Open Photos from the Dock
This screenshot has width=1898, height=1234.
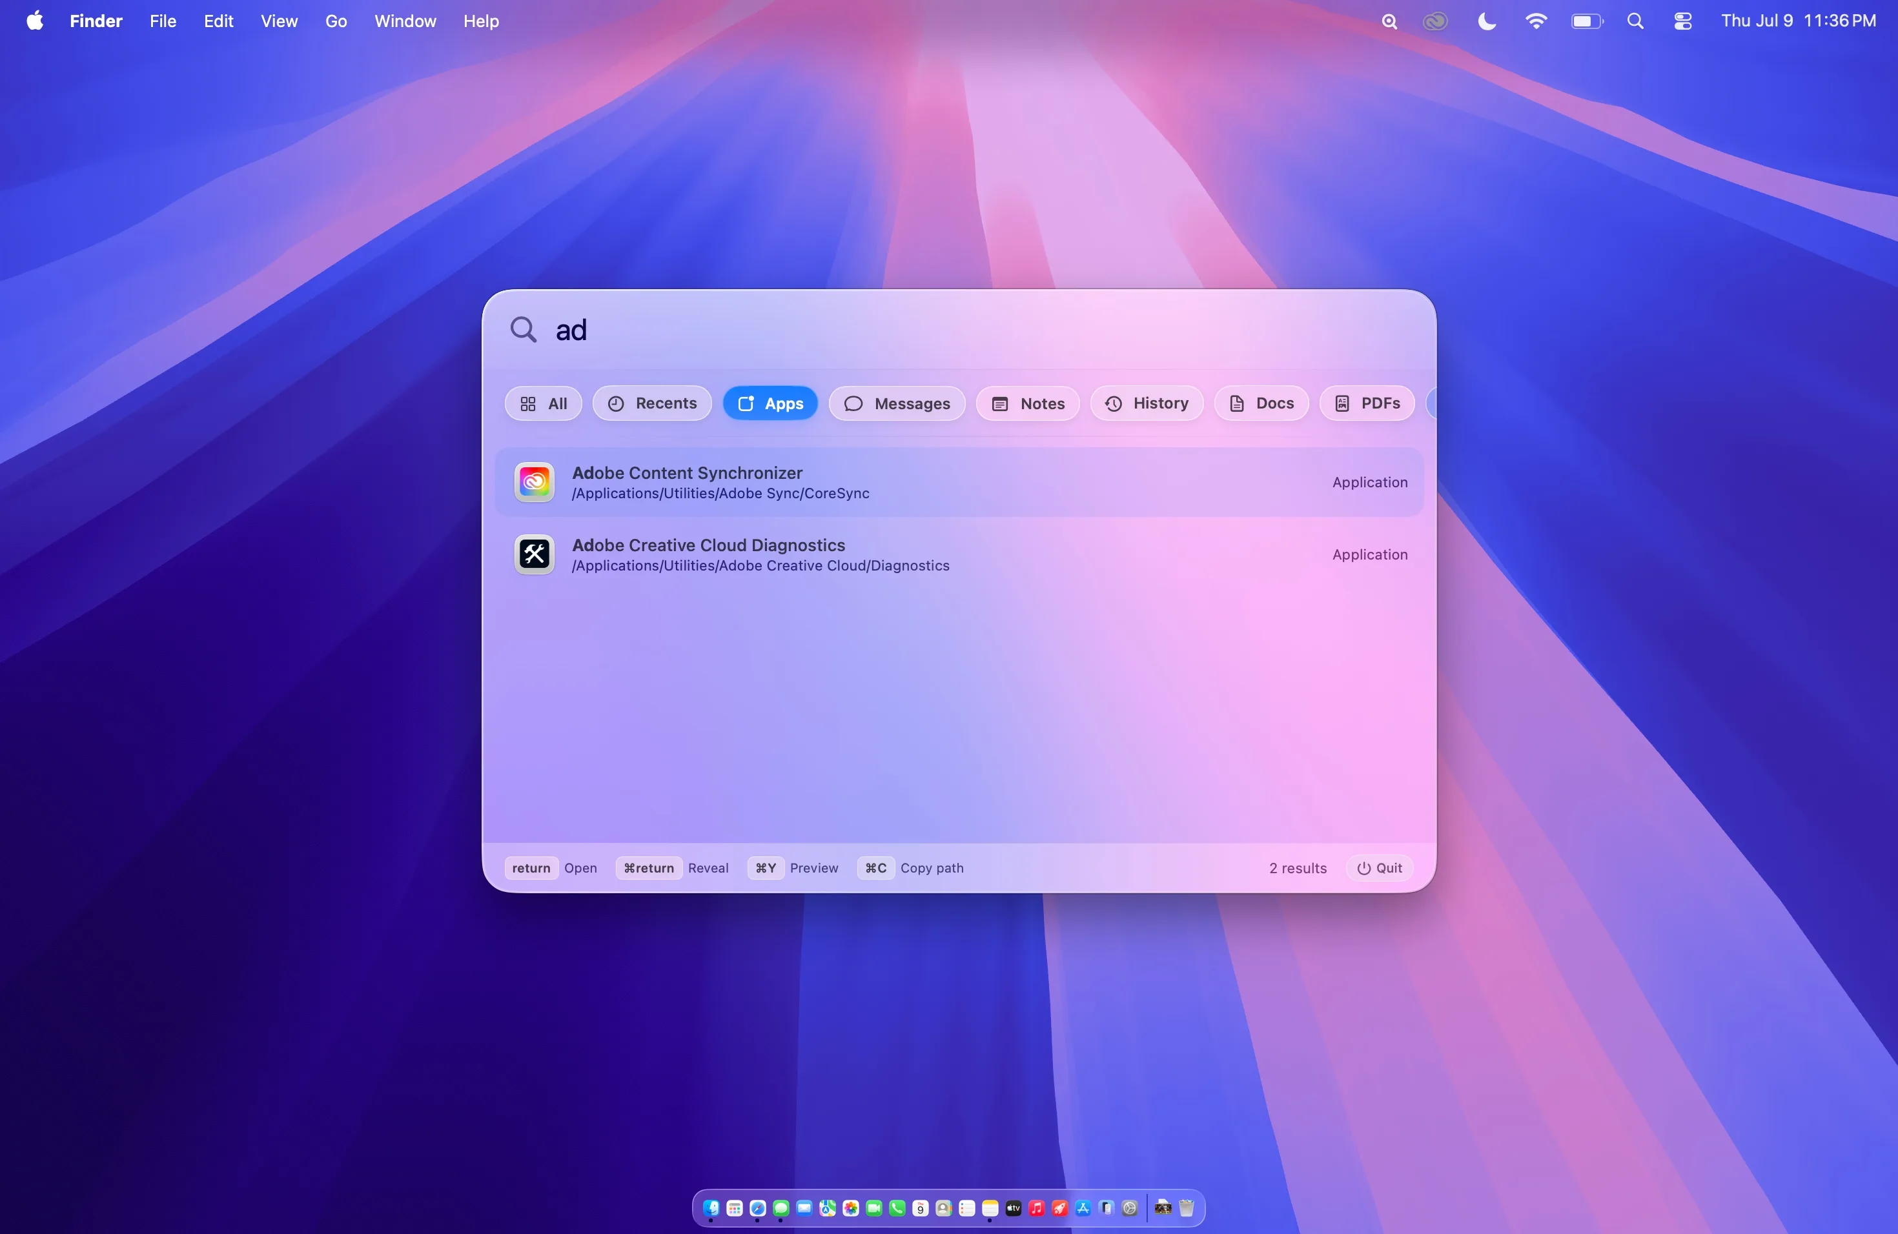pos(851,1208)
